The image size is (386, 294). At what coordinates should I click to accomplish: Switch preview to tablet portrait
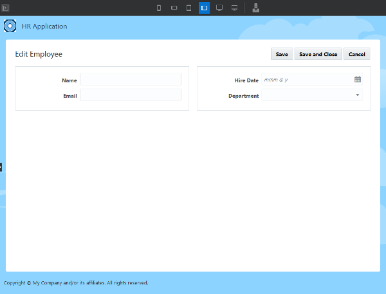(x=188, y=8)
